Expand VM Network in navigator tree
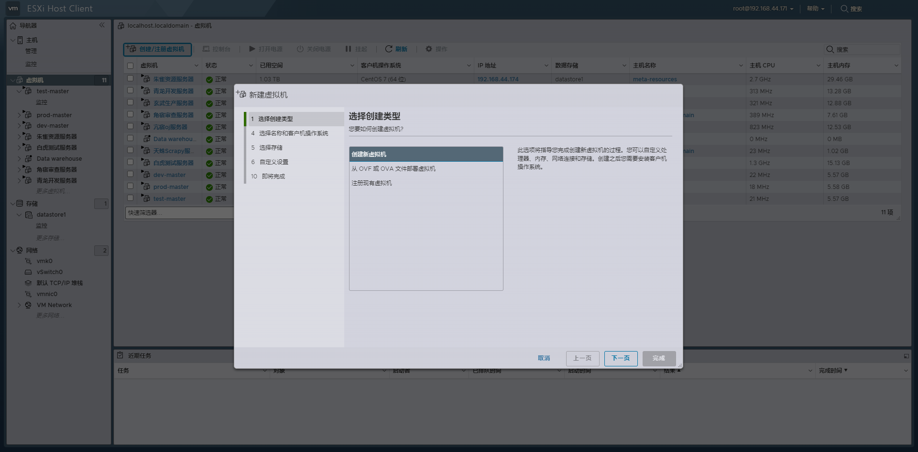Viewport: 918px width, 452px height. pos(20,305)
